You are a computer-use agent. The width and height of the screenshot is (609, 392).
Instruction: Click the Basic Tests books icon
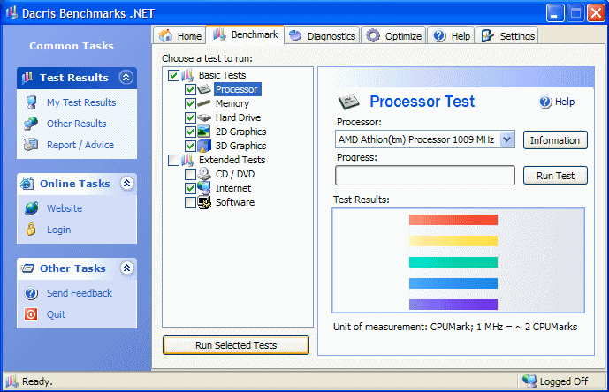(x=187, y=75)
